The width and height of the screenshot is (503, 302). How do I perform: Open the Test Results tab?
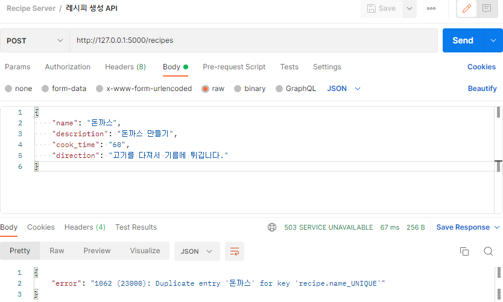136,227
